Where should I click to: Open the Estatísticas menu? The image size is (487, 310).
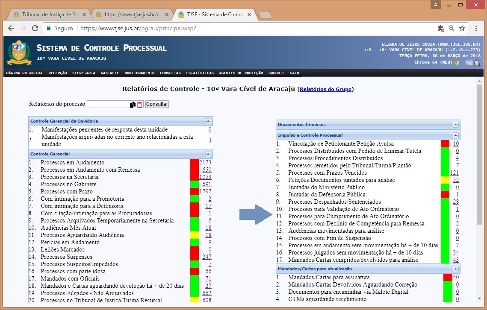(200, 73)
